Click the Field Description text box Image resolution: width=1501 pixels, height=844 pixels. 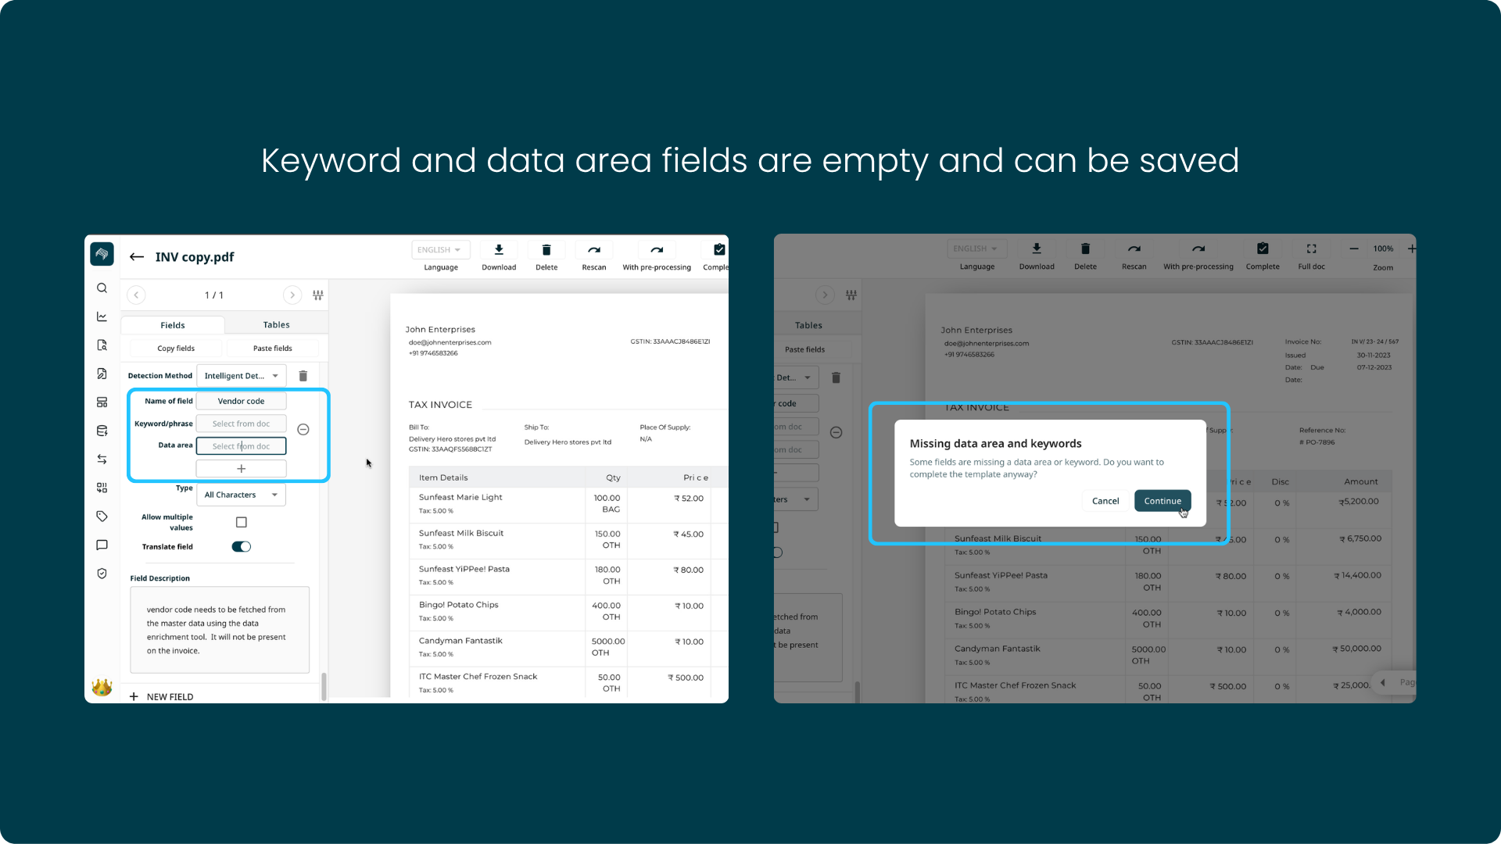pyautogui.click(x=220, y=630)
